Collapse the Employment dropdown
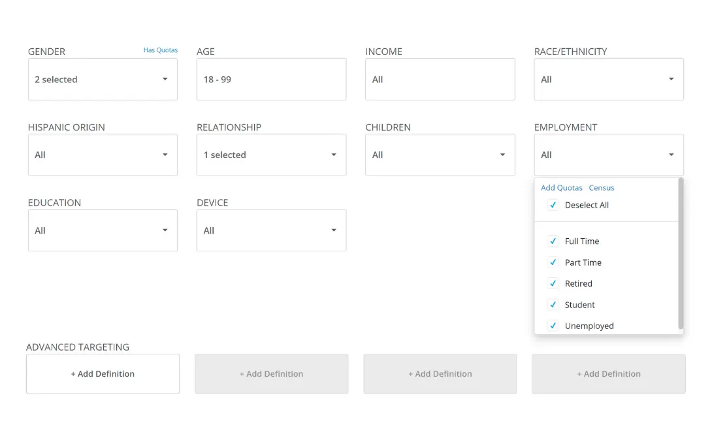This screenshot has height=436, width=712. 671,155
